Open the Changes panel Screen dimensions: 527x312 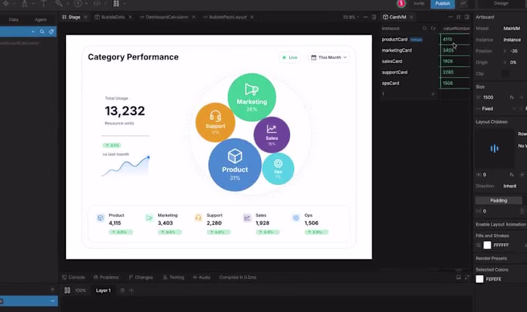[141, 277]
